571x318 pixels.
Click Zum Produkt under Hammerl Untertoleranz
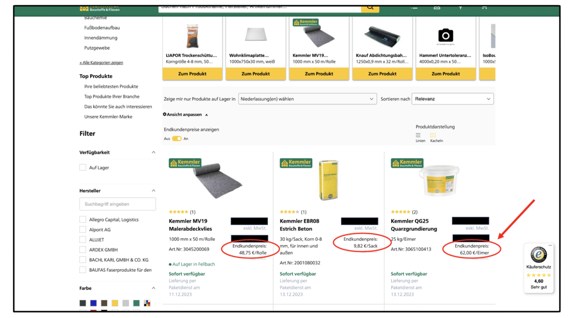[446, 74]
